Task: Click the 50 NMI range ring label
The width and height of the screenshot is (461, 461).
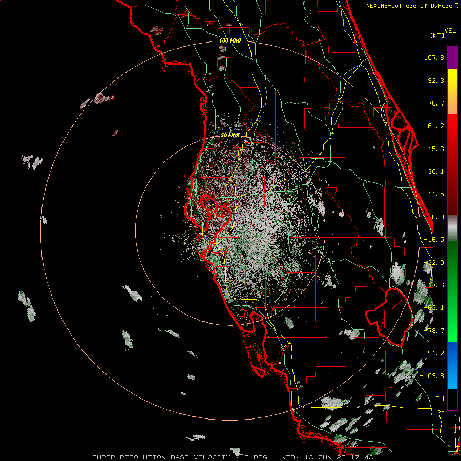Action: click(230, 136)
